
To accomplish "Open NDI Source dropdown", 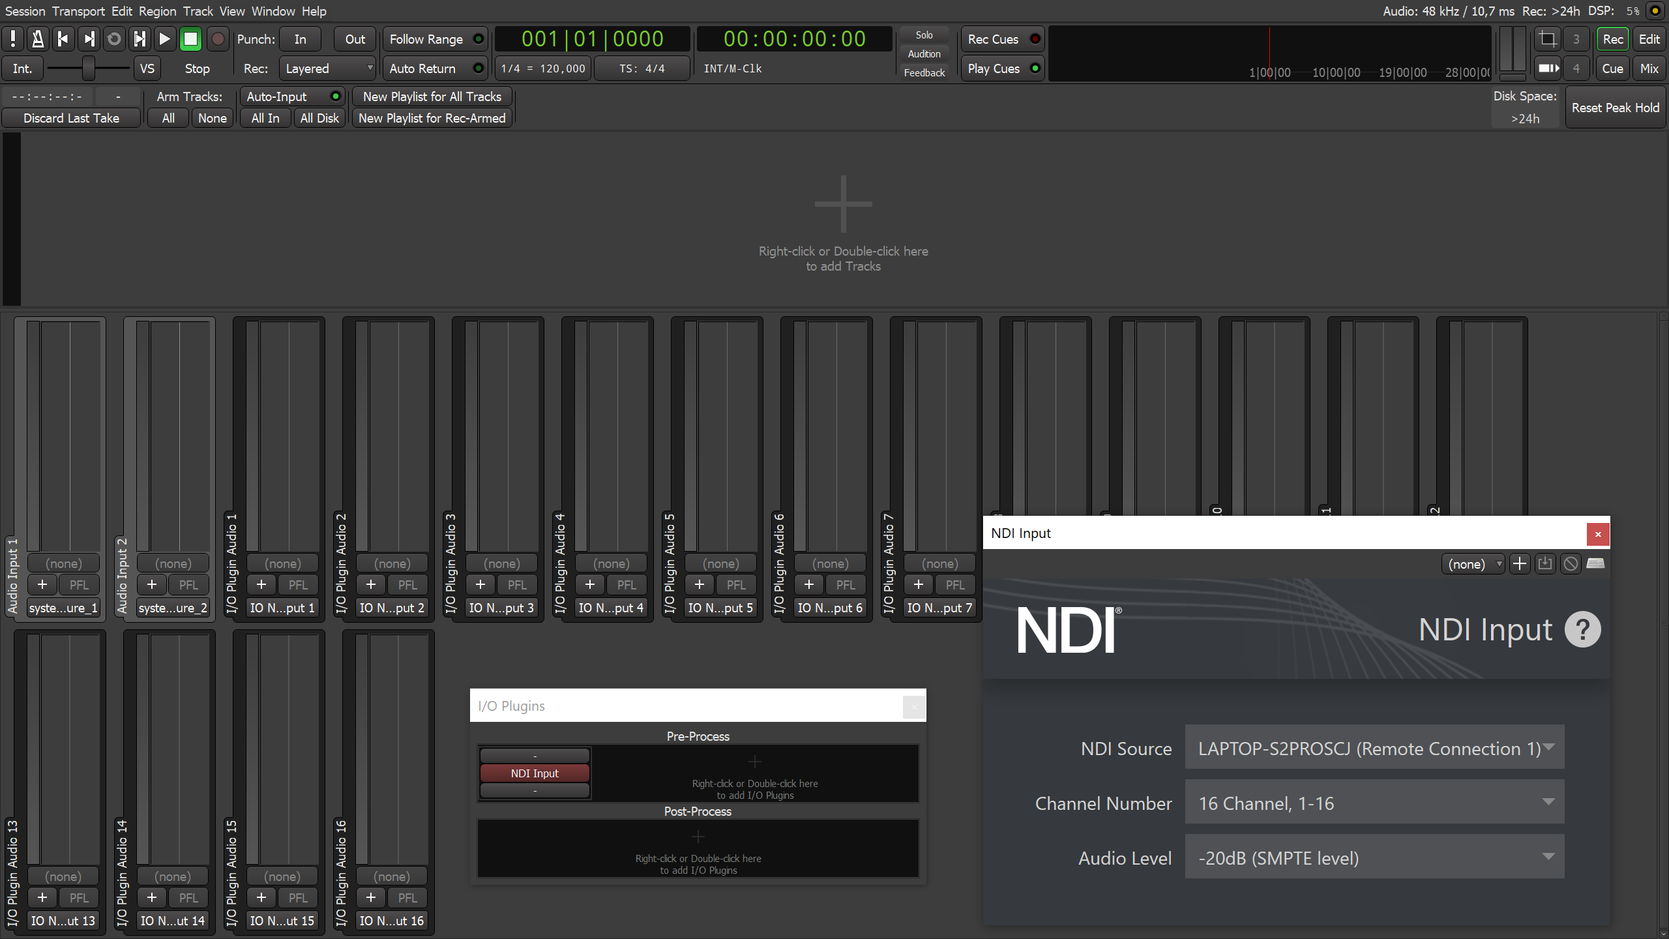I will (1374, 748).
